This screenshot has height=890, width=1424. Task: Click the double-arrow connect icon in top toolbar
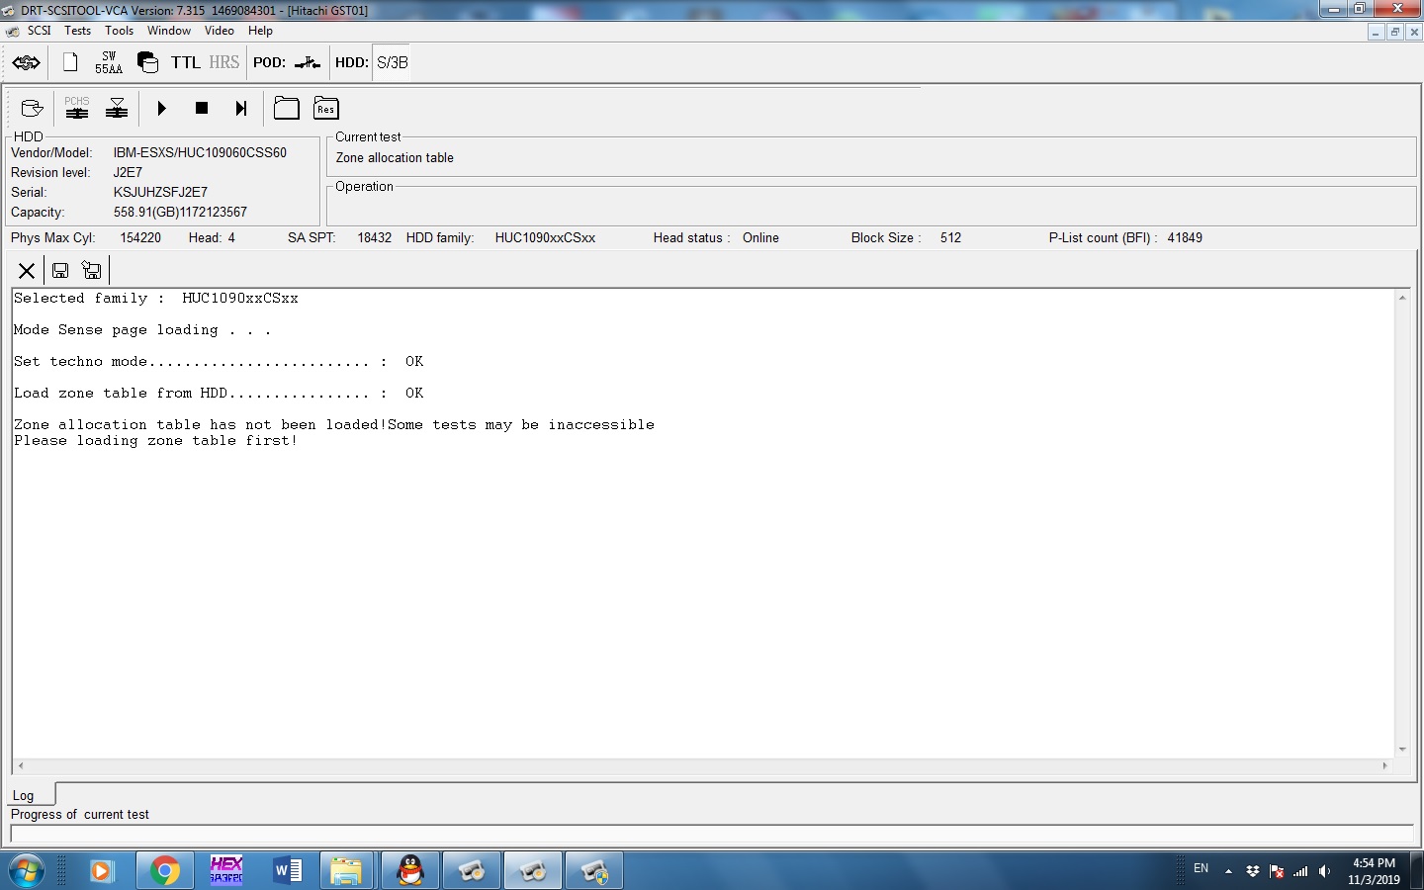click(x=27, y=62)
